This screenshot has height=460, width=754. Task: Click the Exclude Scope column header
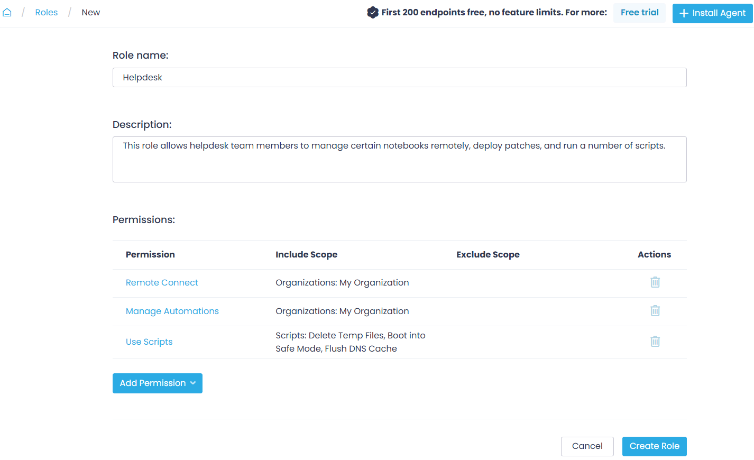488,254
